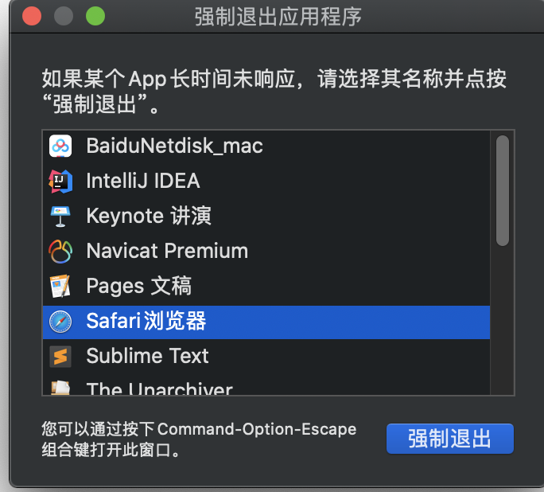Highlight Navicat Premium in the list

pyautogui.click(x=167, y=251)
